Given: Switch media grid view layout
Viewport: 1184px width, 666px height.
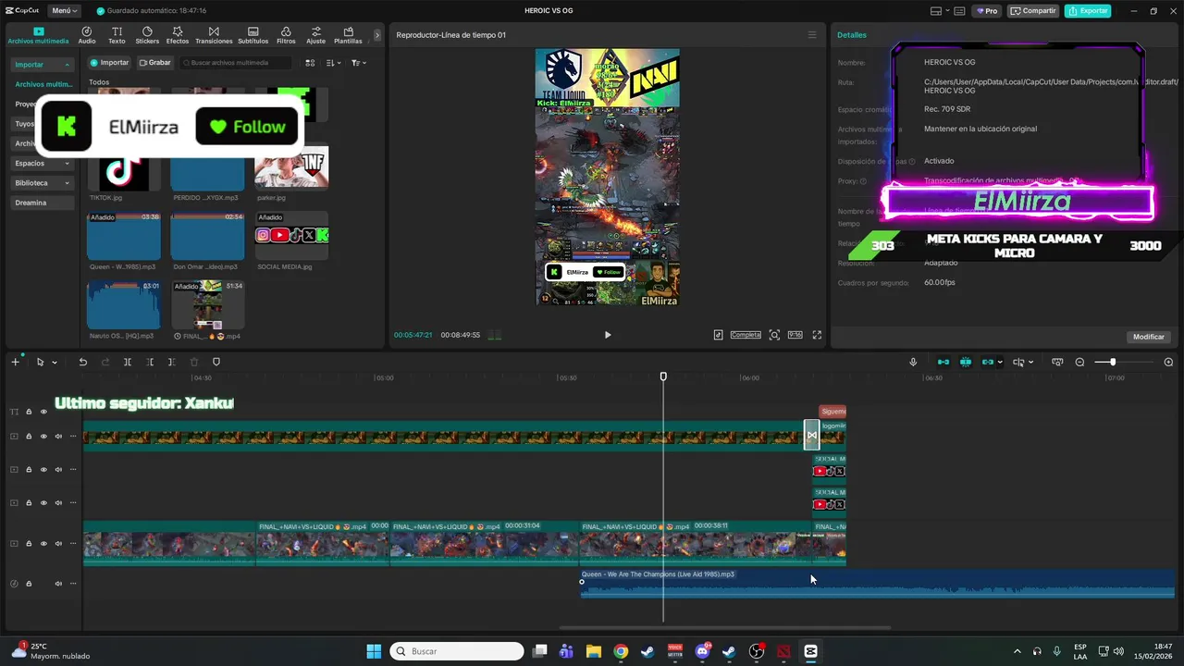Looking at the screenshot, I should pyautogui.click(x=310, y=63).
